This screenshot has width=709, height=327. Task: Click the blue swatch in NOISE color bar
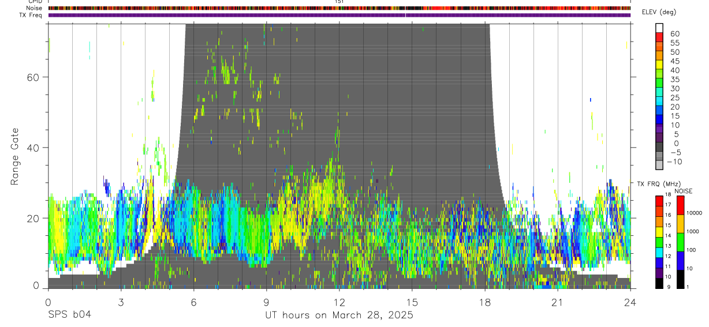(680, 261)
